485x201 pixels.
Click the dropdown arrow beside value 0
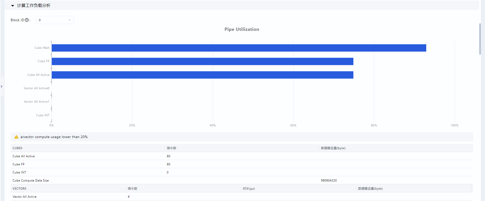coord(69,20)
